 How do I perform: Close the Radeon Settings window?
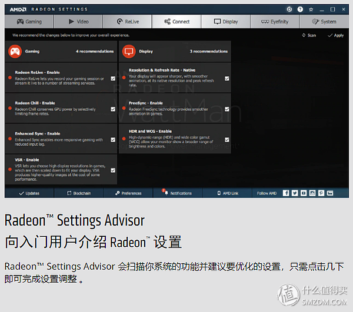[344, 9]
